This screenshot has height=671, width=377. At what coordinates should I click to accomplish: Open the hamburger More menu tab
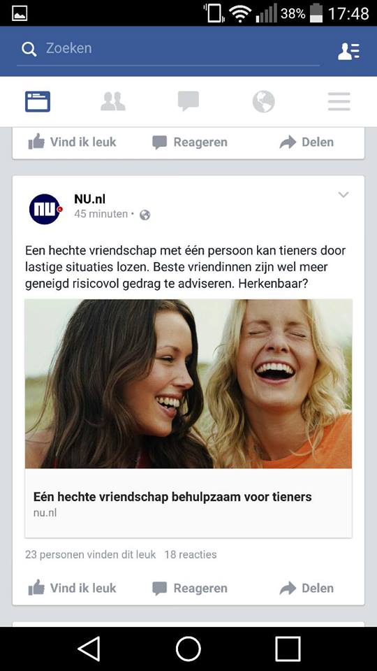coord(339,101)
